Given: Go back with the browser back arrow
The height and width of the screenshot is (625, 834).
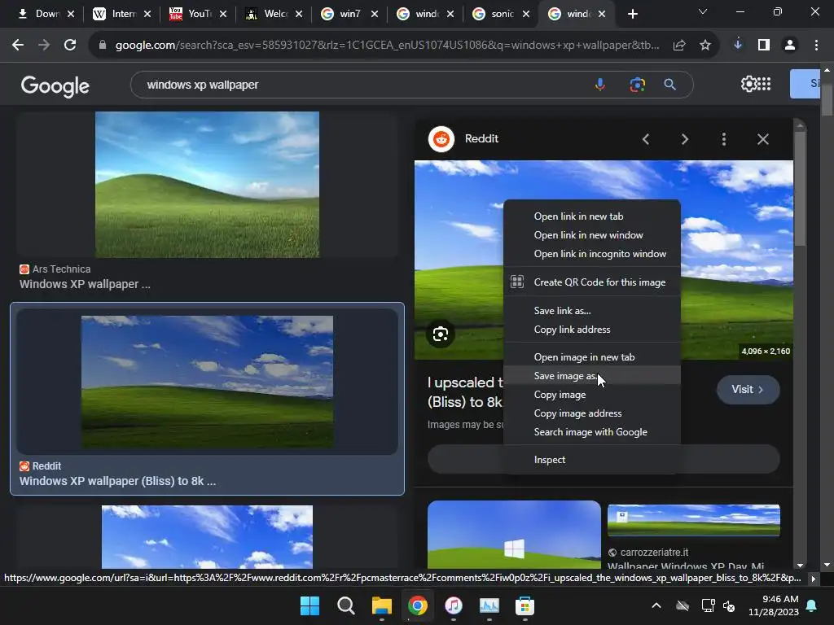Looking at the screenshot, I should pyautogui.click(x=18, y=46).
